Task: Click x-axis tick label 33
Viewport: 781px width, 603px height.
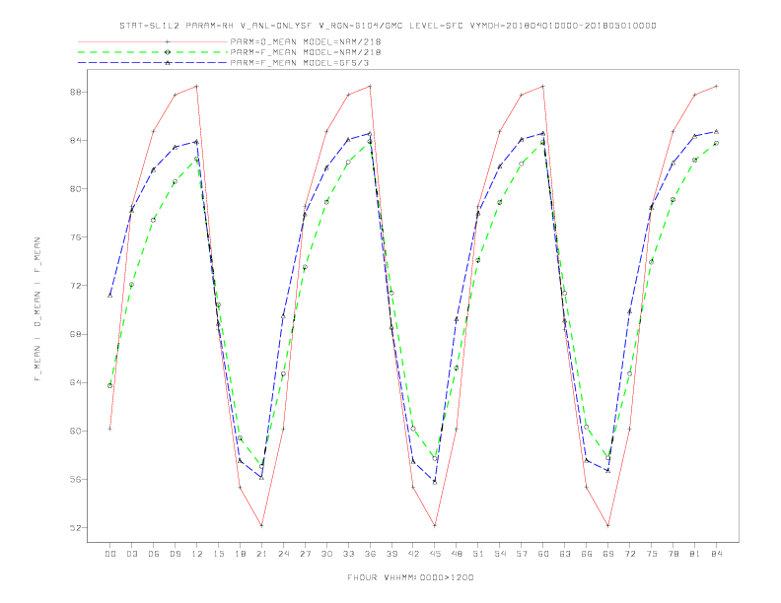Action: [348, 554]
